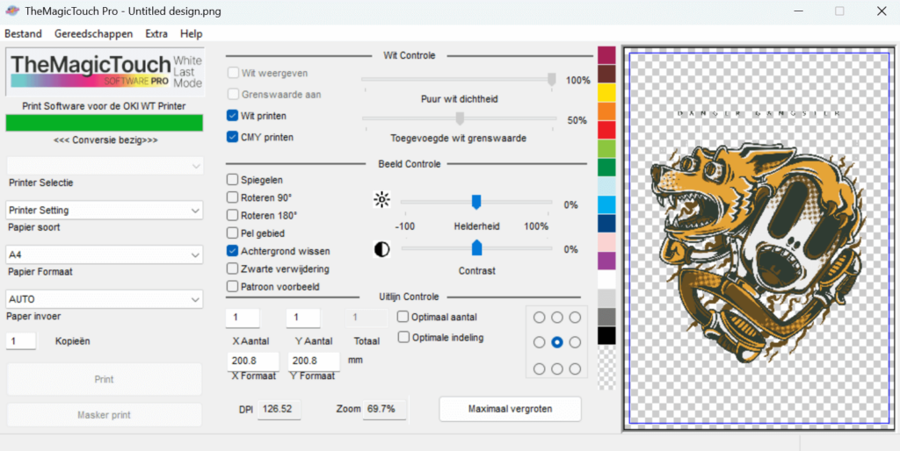Toggle the Wit printen checkbox
This screenshot has width=900, height=451.
[x=232, y=116]
